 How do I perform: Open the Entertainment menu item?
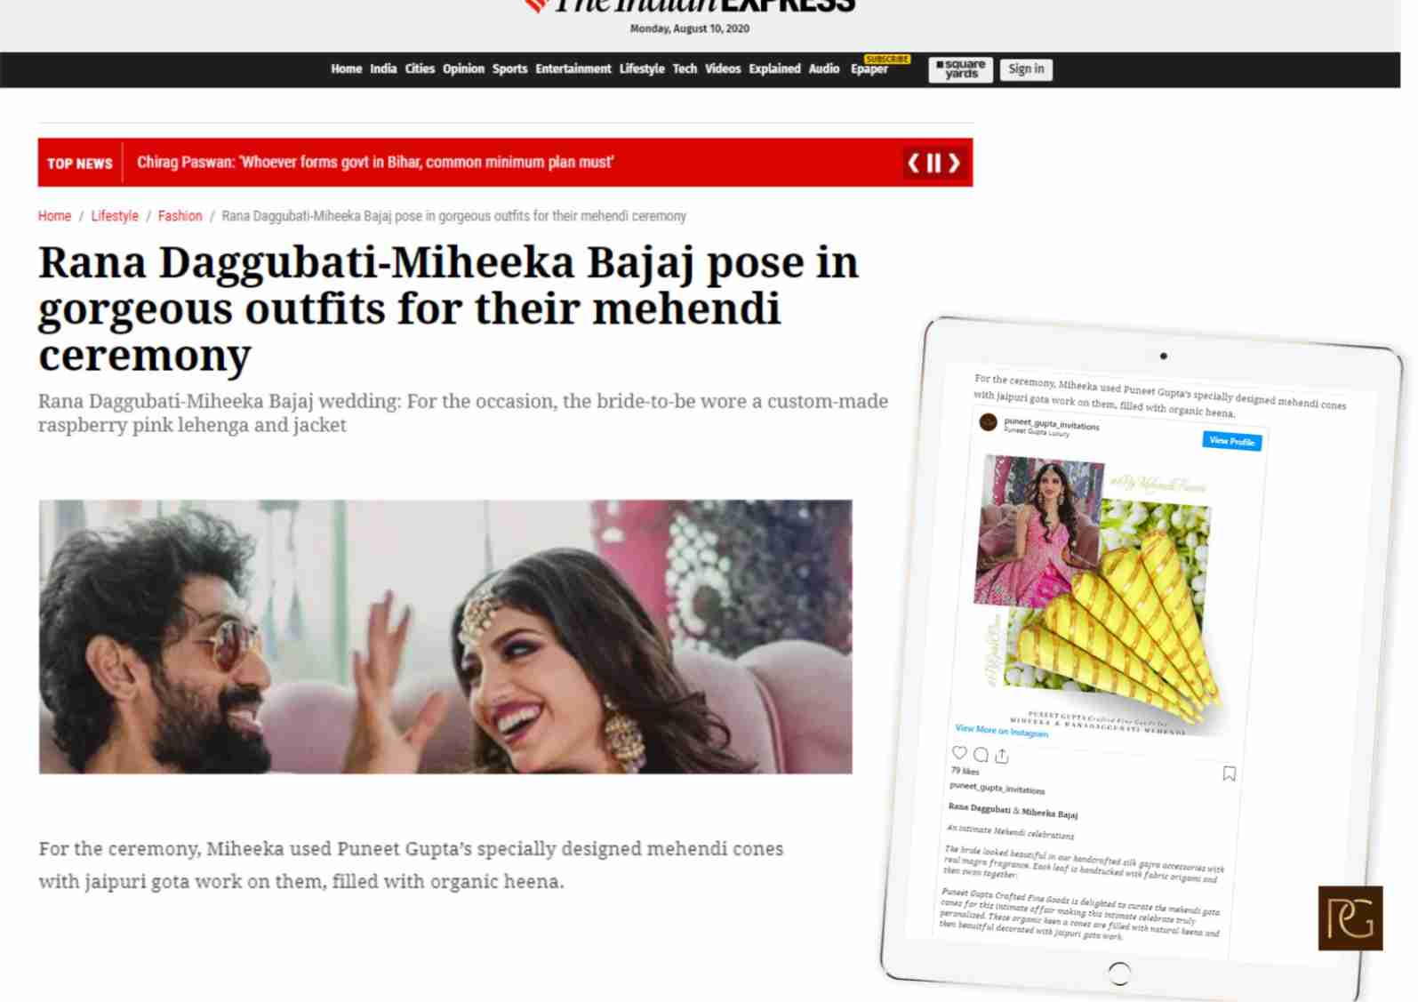coord(573,69)
